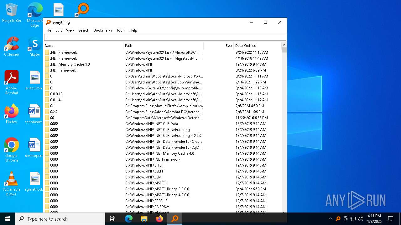Select the 0.0.0.10 folder name
401x225 pixels.
tap(56, 94)
